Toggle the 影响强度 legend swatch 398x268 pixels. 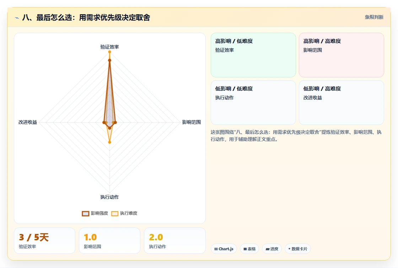[x=86, y=213]
